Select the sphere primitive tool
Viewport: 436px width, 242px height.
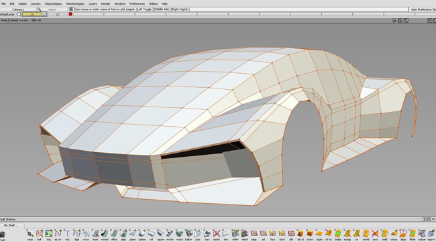142,235
